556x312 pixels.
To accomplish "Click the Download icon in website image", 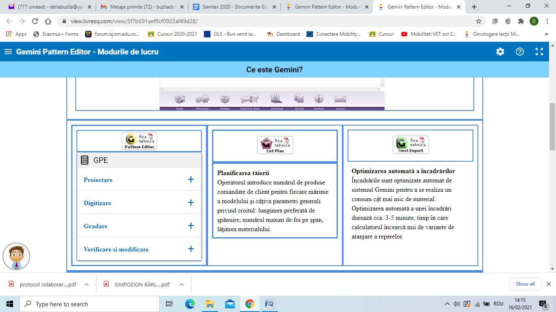I will 276,98.
